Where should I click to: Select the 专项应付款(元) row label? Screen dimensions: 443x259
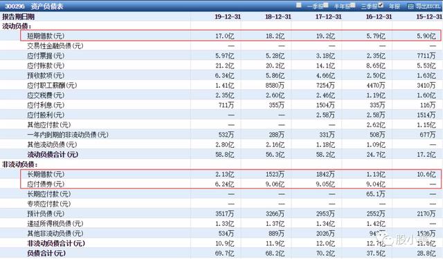[x=49, y=204]
